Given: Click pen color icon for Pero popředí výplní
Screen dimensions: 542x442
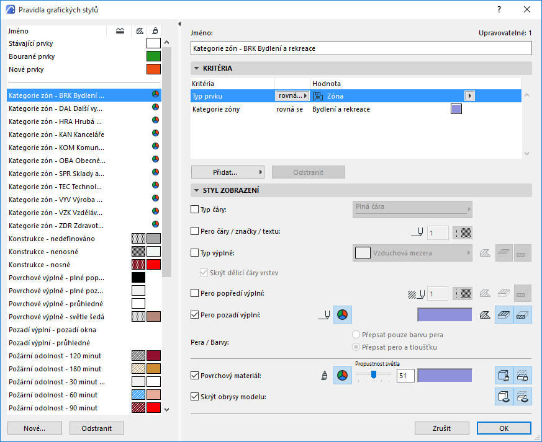Looking at the screenshot, I should point(463,294).
